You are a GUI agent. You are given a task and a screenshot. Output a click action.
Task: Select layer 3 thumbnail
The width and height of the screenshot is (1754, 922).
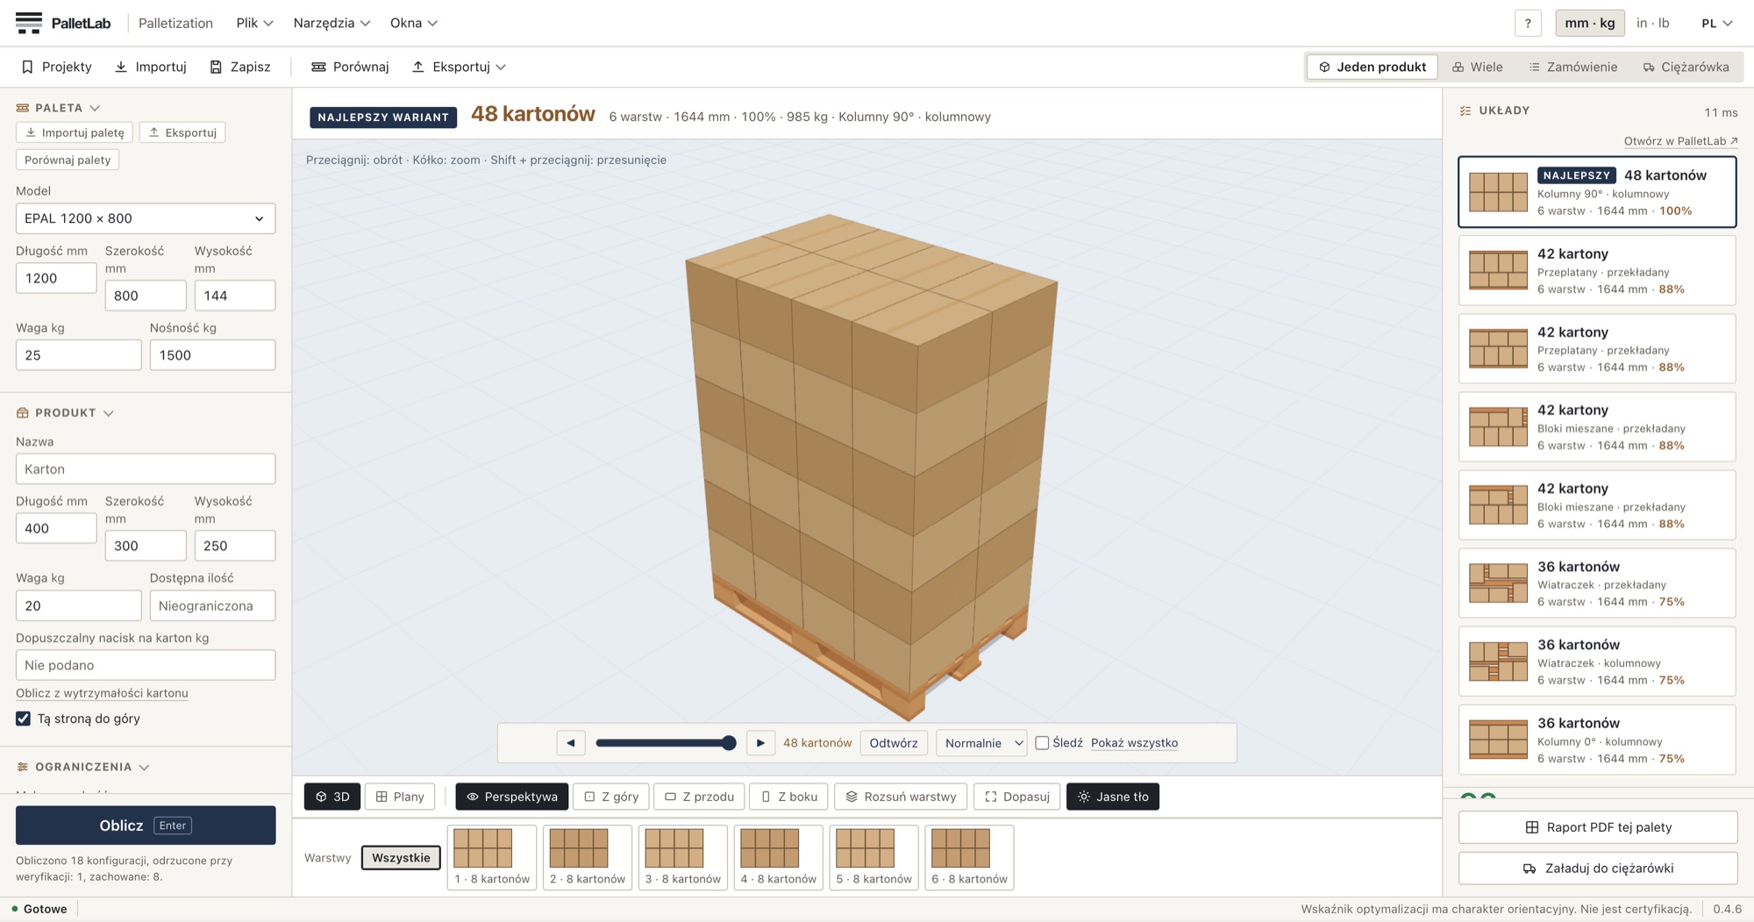pyautogui.click(x=683, y=858)
